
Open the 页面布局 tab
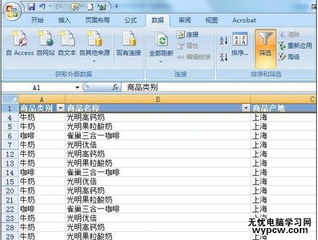pos(98,20)
